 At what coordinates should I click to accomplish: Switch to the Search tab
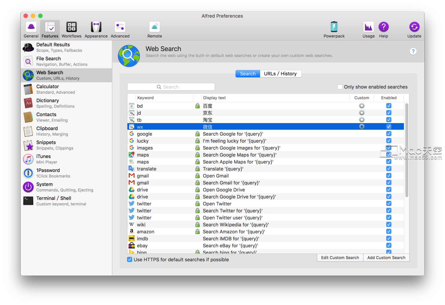pos(248,74)
